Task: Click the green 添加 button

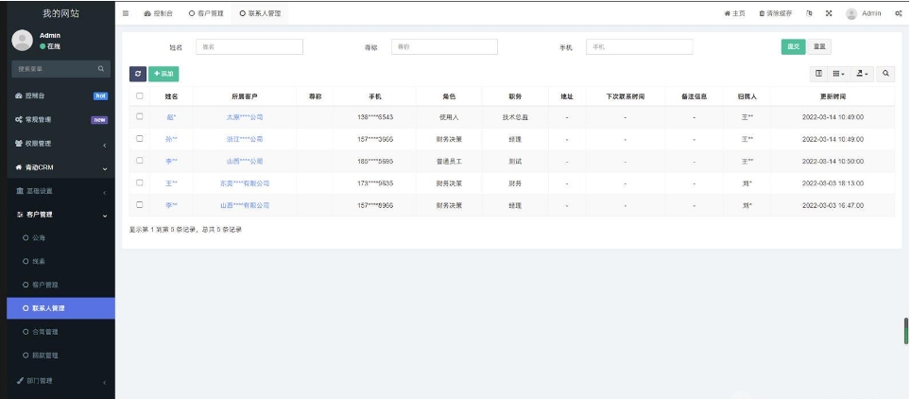Action: click(163, 74)
